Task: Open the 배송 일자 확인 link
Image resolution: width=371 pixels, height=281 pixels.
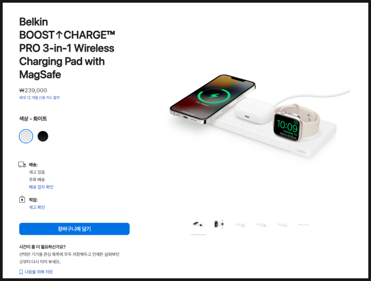Action: 41,187
